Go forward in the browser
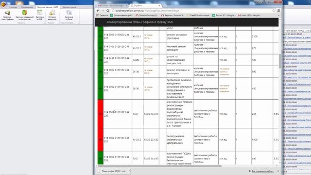The image size is (311, 175). (x=103, y=11)
